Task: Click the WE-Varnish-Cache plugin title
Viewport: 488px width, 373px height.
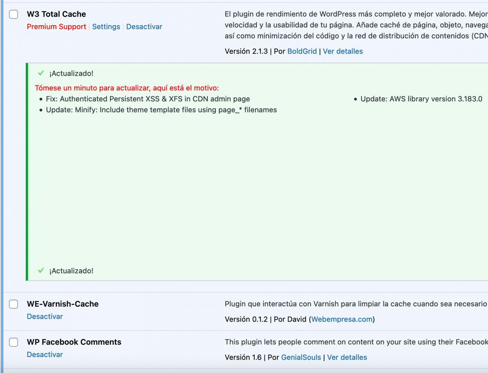Action: point(63,304)
